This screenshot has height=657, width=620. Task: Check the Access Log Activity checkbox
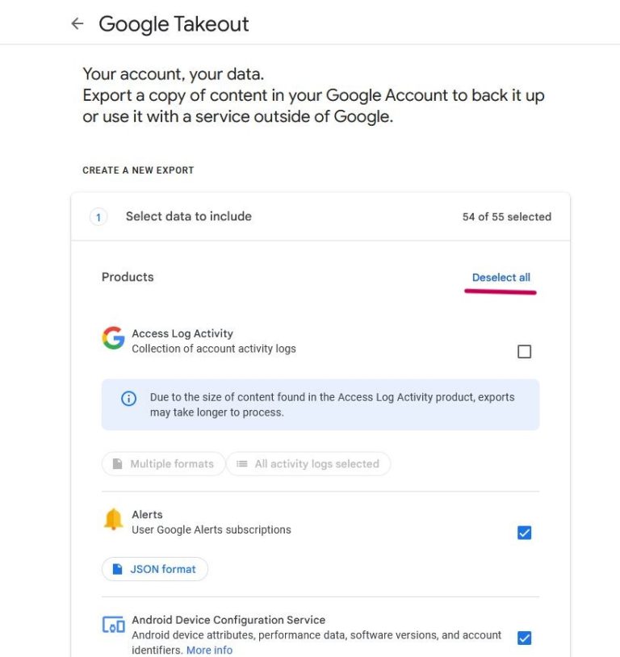point(524,351)
